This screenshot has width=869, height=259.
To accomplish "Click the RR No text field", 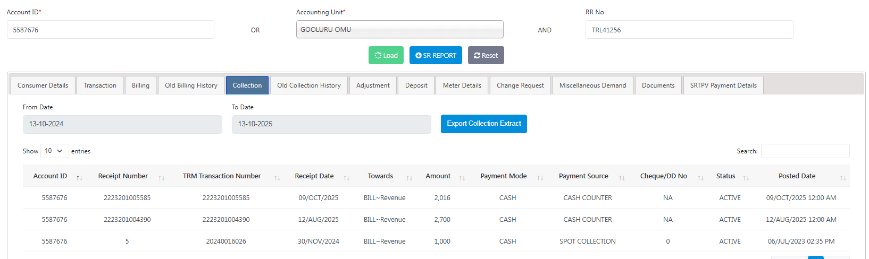I will [689, 30].
